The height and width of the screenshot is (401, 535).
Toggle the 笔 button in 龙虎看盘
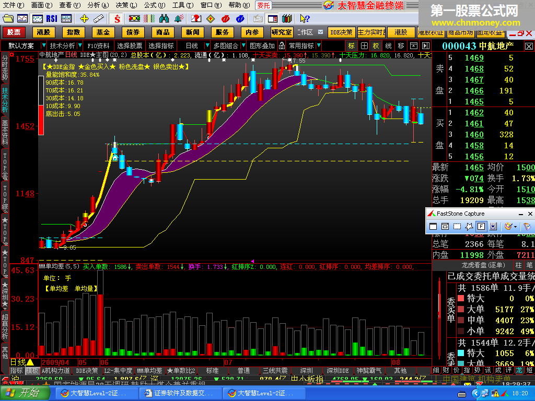pos(530,265)
